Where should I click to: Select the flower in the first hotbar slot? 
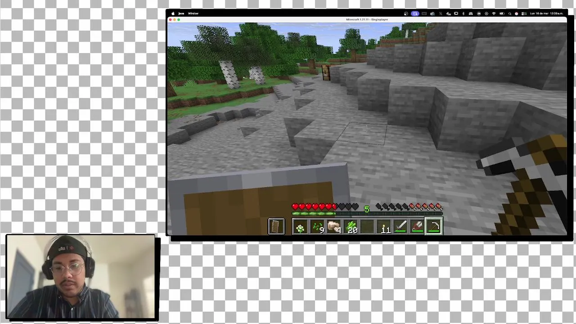coord(300,226)
